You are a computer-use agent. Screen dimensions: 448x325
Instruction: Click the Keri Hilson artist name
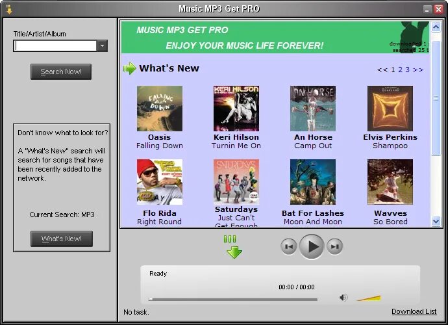[x=236, y=137]
